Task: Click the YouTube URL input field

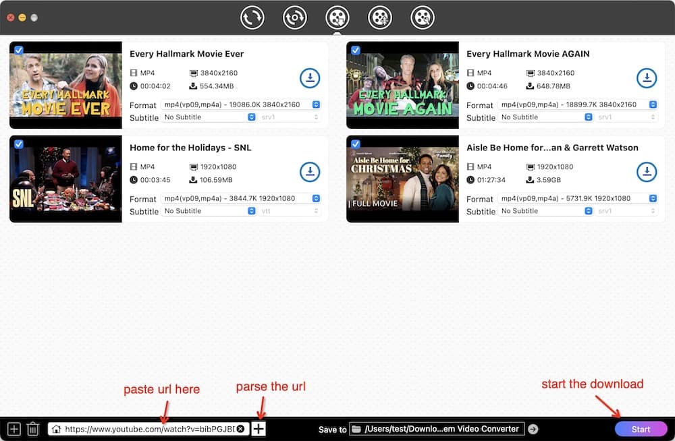Action: 149,429
